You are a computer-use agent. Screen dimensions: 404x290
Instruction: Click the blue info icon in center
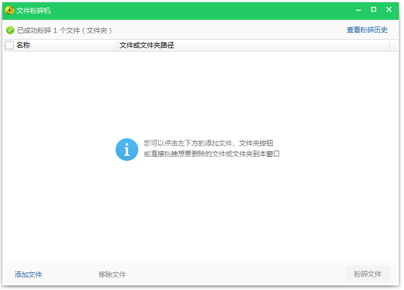(127, 150)
